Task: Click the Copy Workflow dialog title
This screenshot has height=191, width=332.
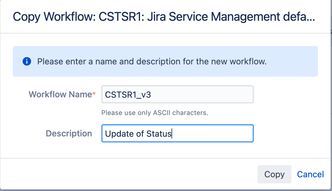Action: point(164,17)
